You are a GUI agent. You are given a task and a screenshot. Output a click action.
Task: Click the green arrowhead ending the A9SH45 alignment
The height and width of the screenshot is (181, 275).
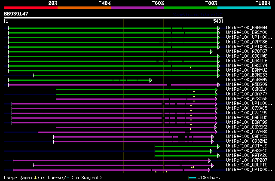pos(211,151)
